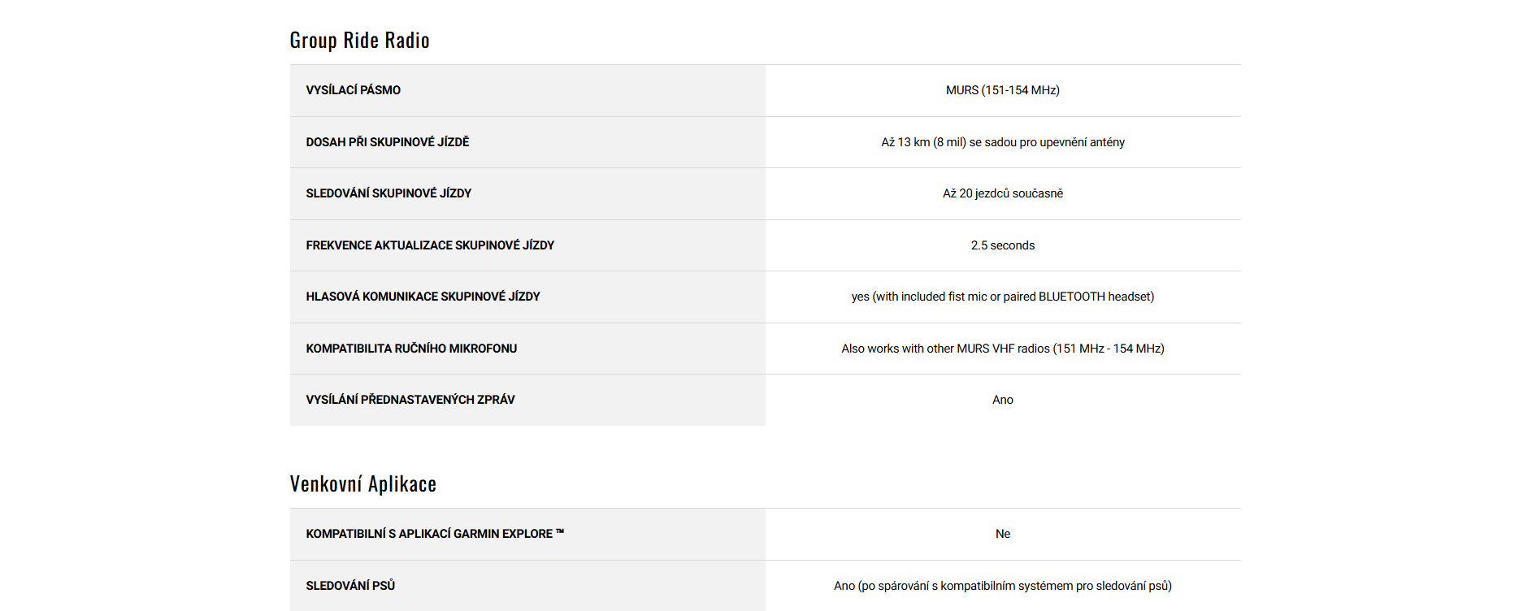Viewport: 1532px width, 611px height.
Task: Select VYSÍLÁNÍ PŘEDNASTAVENÝCH ZPRÁV label
Action: (x=410, y=400)
